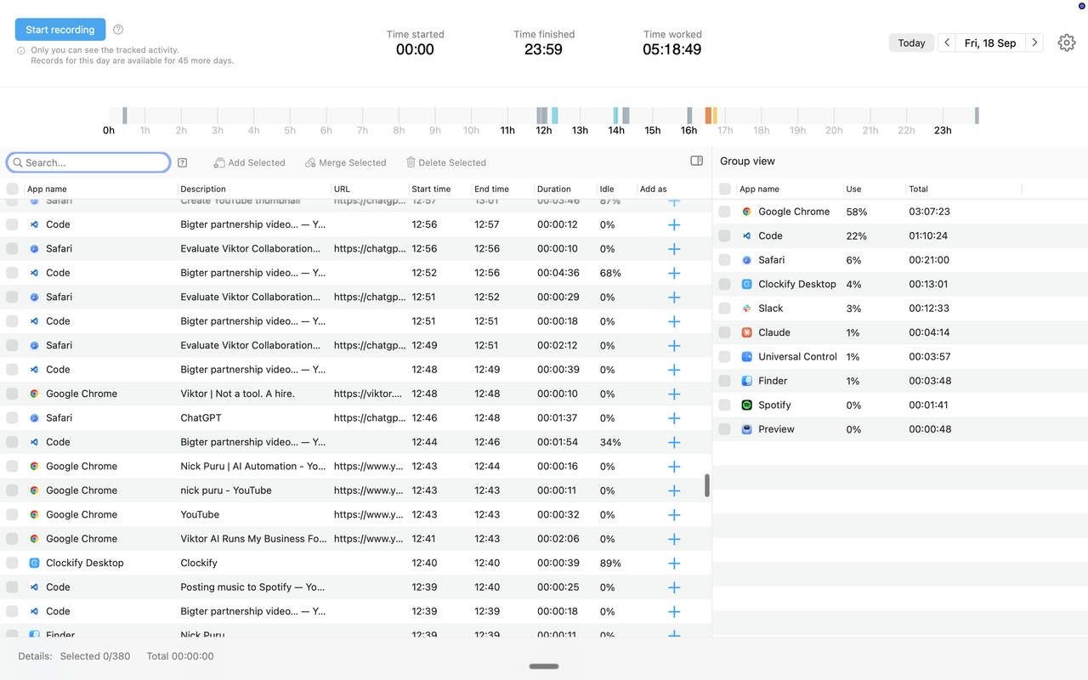Tick the Slack group checkbox

(x=724, y=309)
